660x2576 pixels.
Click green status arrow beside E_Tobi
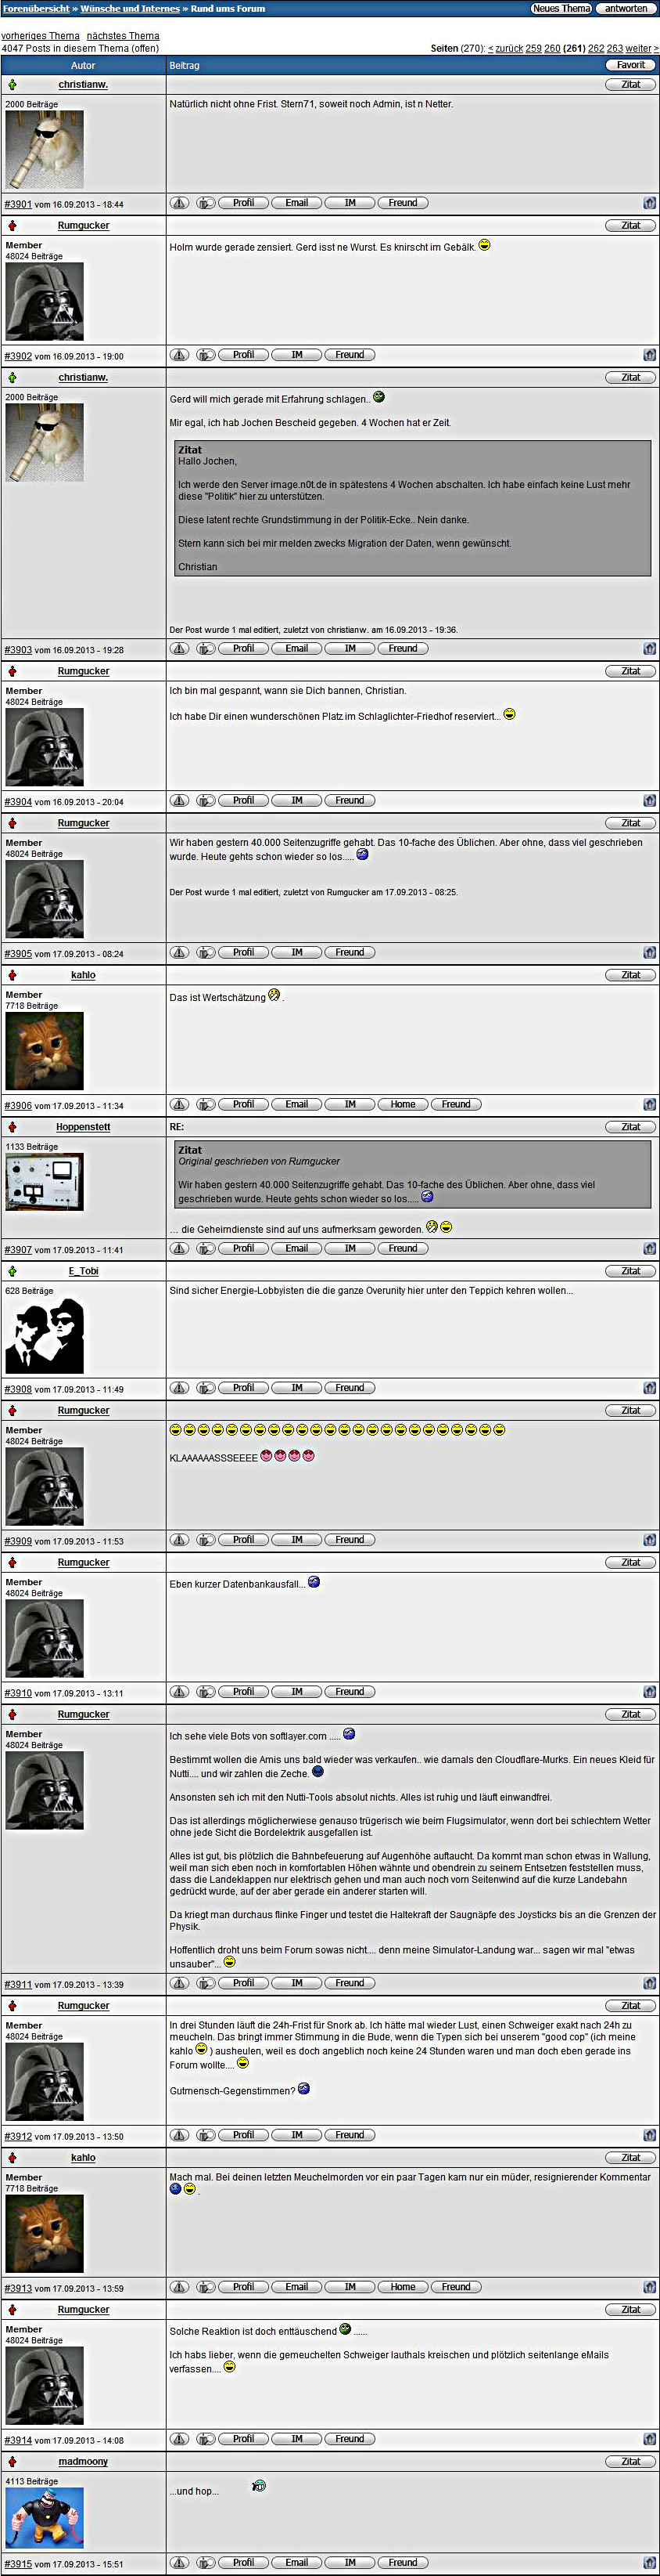click(12, 1271)
